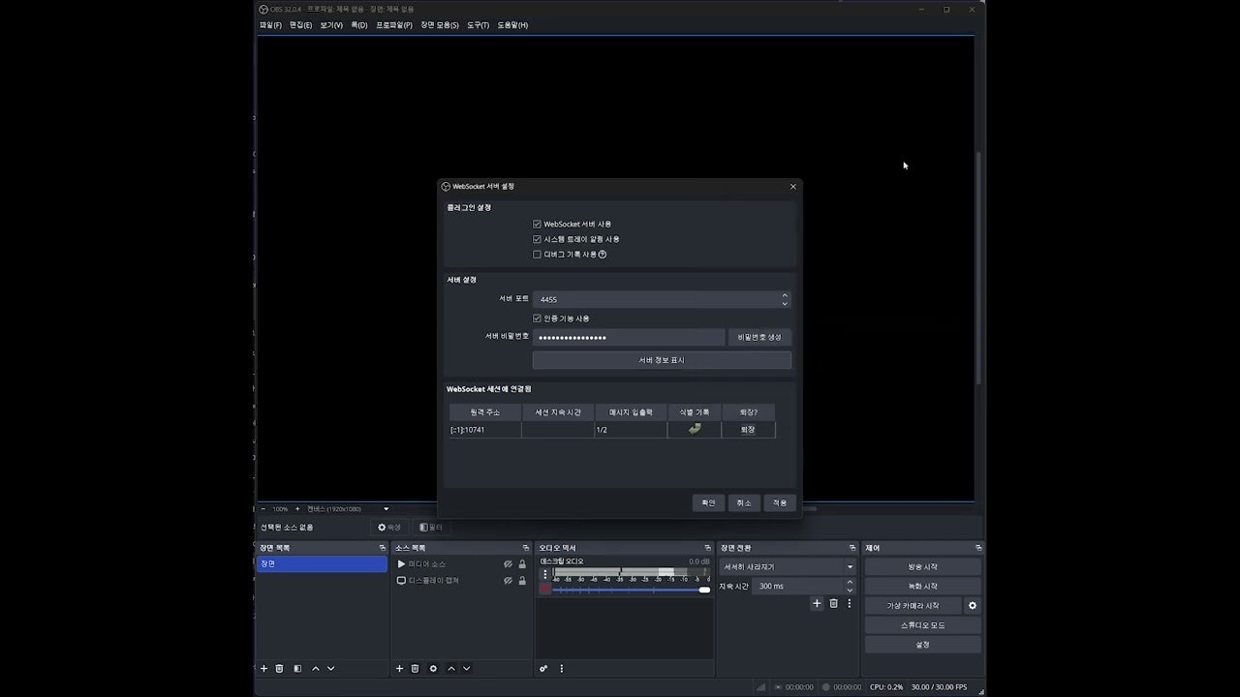Zoom out the preview with the minus icon
The image size is (1240, 697).
(x=263, y=508)
